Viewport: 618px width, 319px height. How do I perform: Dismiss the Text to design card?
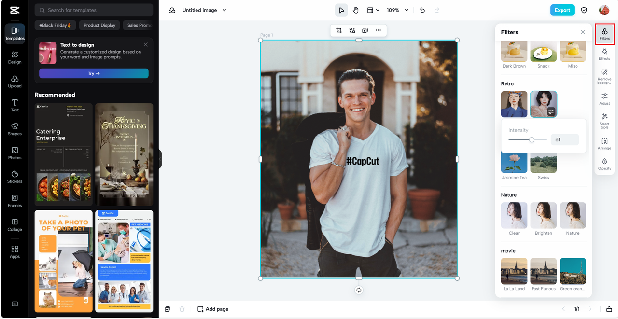[x=146, y=45]
